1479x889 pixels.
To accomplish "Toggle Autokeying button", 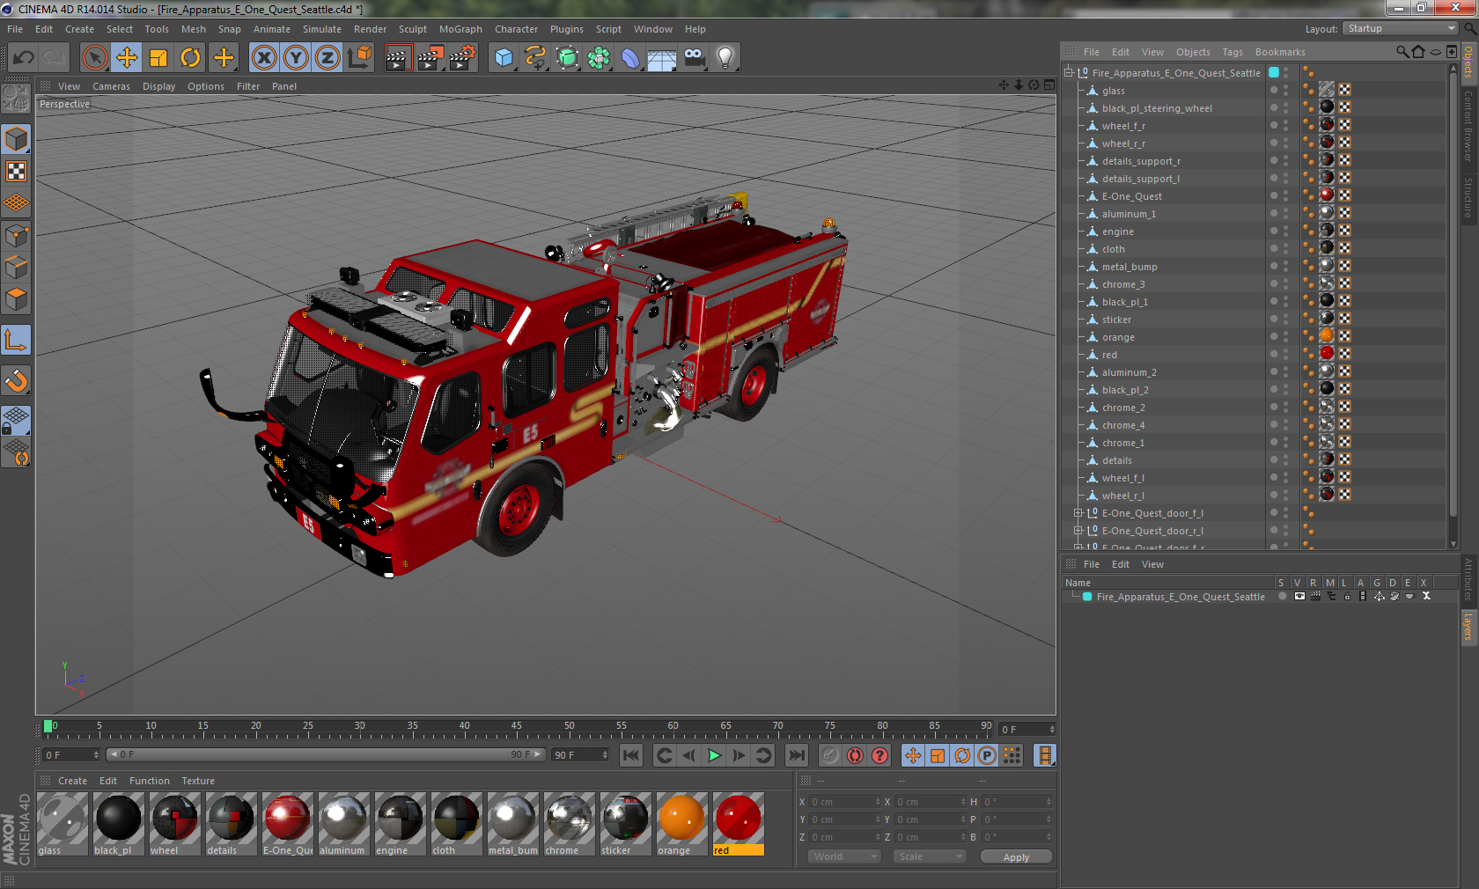I will pos(855,755).
